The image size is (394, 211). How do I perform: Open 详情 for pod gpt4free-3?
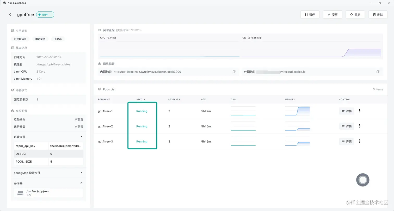pyautogui.click(x=347, y=141)
